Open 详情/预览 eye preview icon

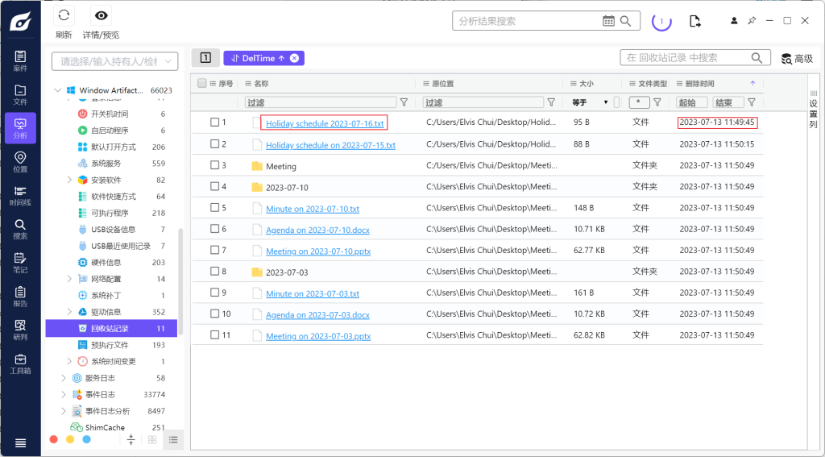click(101, 15)
